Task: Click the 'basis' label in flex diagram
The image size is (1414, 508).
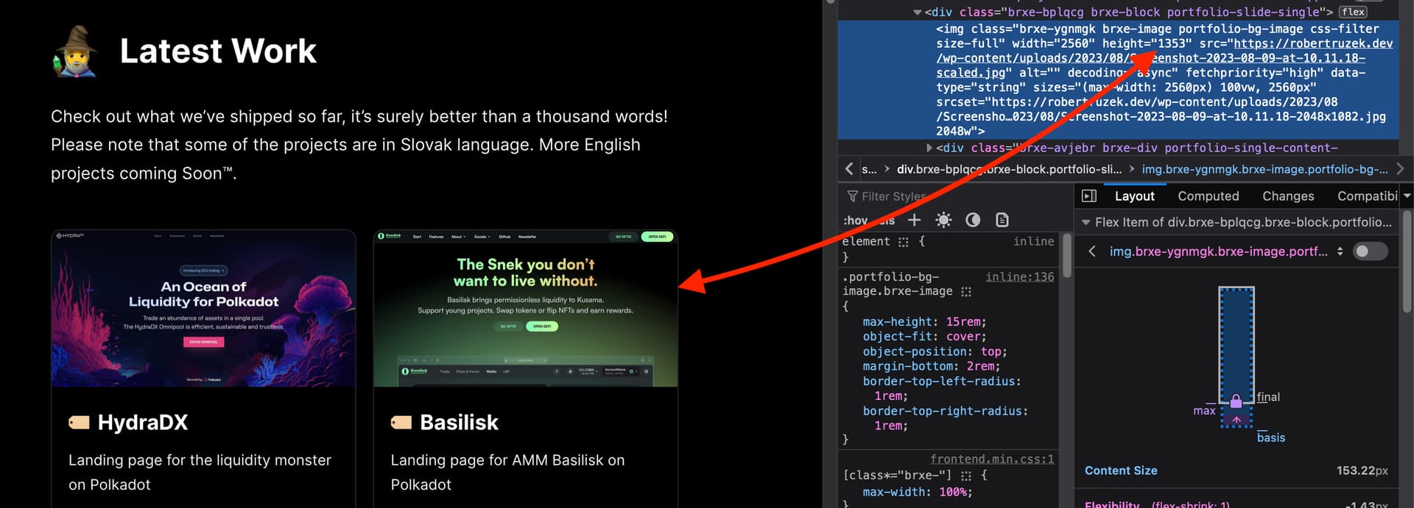Action: point(1271,437)
